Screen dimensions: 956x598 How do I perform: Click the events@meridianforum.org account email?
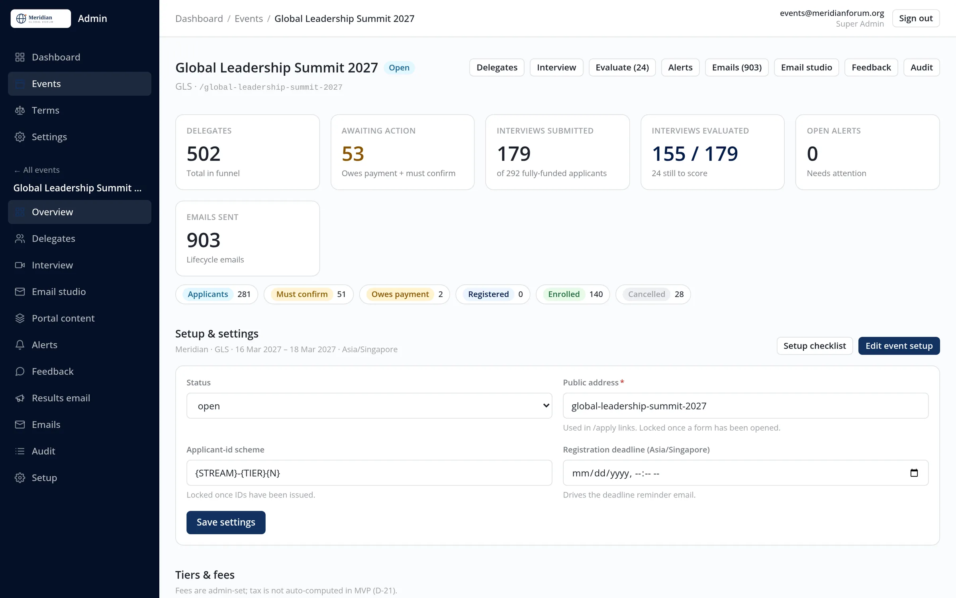point(832,13)
